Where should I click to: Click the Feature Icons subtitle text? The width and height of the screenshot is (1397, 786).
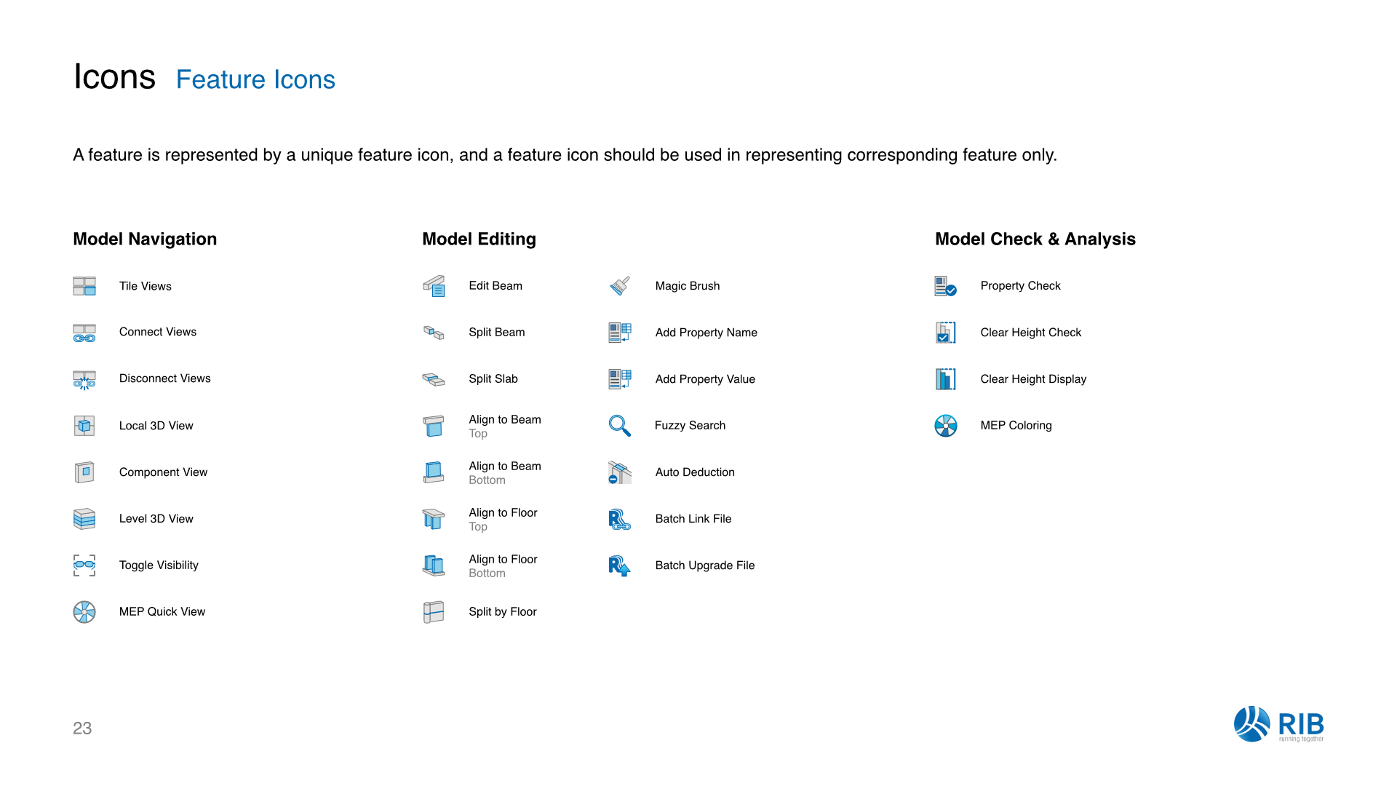pos(255,79)
